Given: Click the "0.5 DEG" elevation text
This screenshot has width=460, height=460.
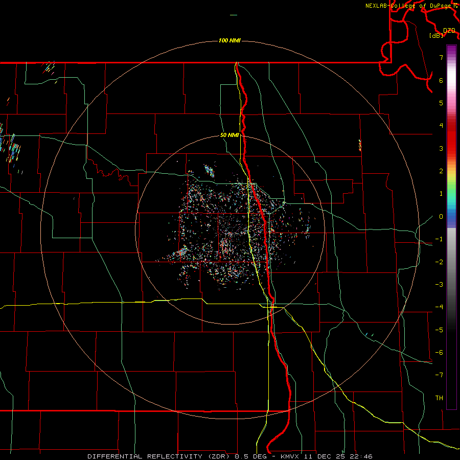Looking at the screenshot, I should 250,456.
